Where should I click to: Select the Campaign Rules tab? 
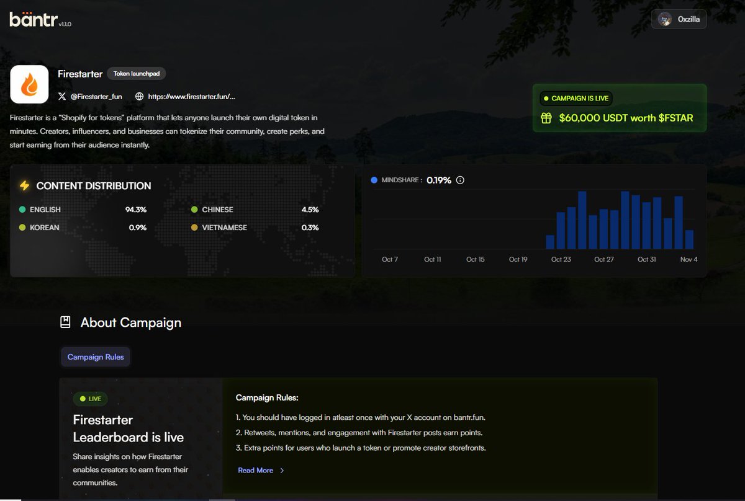tap(96, 357)
